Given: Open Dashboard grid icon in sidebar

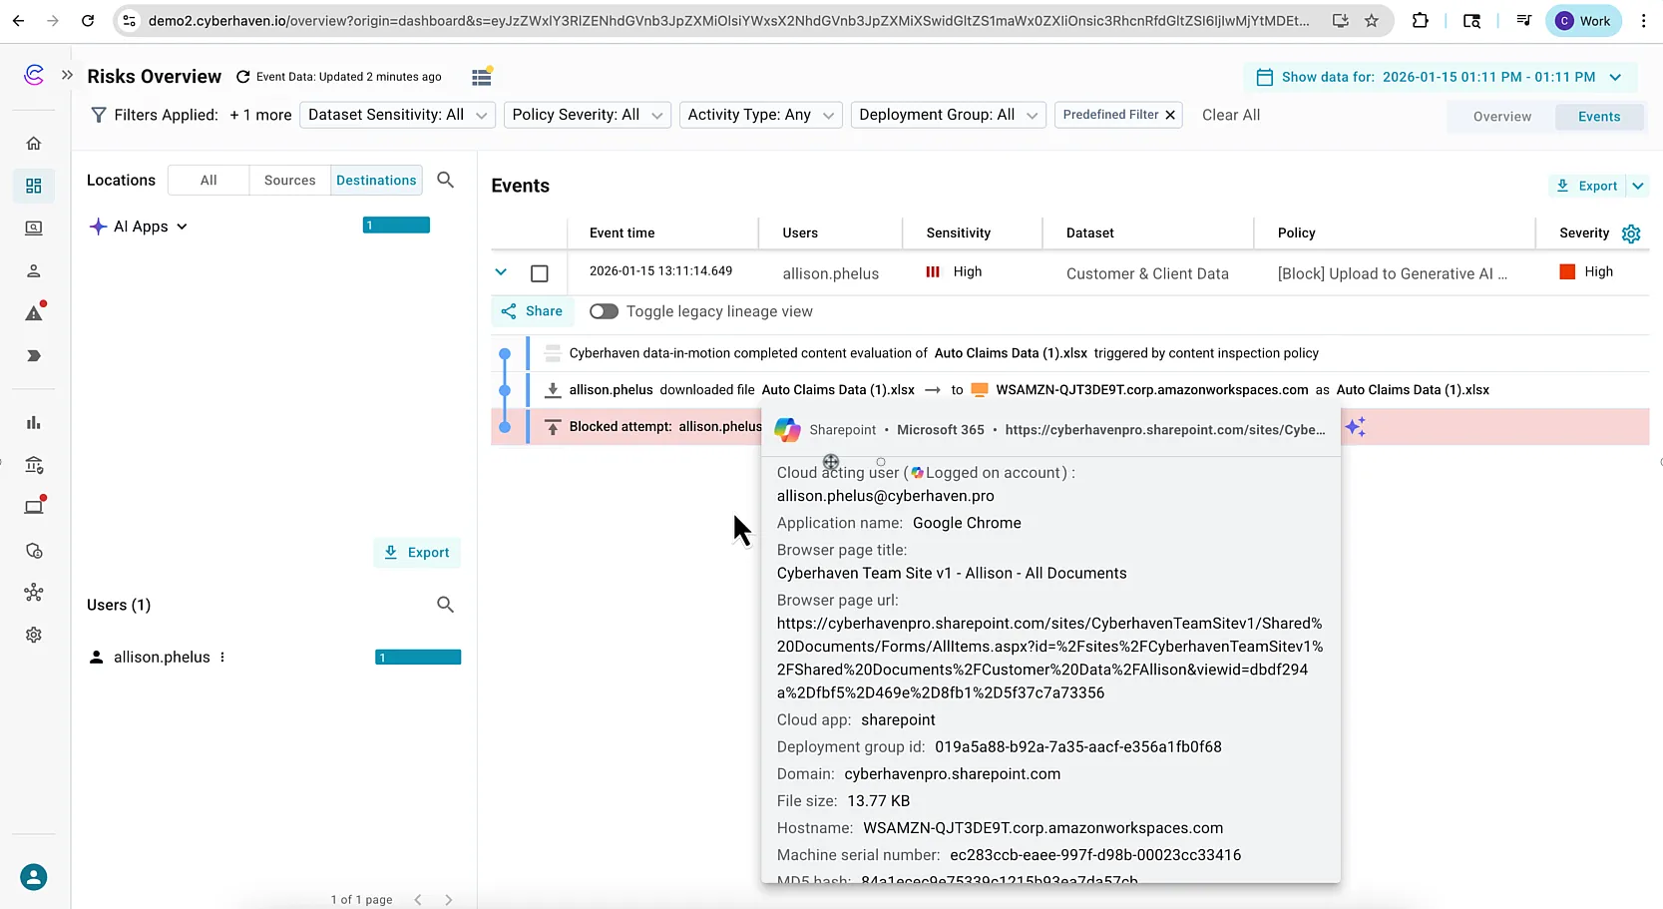Looking at the screenshot, I should pyautogui.click(x=34, y=186).
